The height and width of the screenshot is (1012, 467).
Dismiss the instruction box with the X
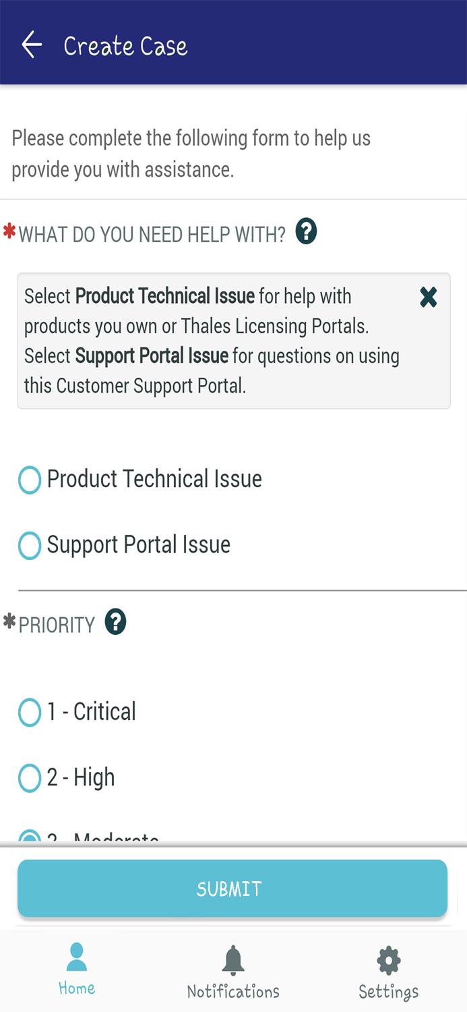[x=429, y=297]
